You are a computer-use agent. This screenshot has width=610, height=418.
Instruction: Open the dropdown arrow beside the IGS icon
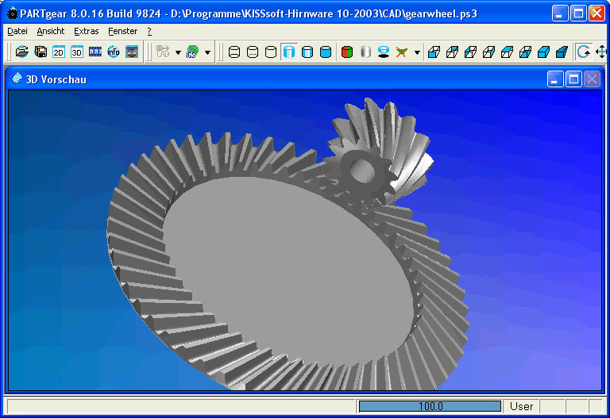click(x=207, y=52)
